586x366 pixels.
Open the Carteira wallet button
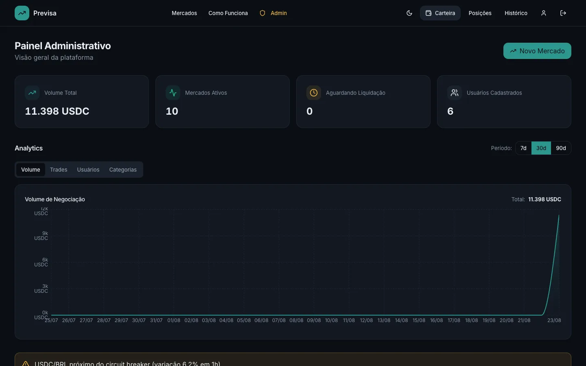coord(440,13)
